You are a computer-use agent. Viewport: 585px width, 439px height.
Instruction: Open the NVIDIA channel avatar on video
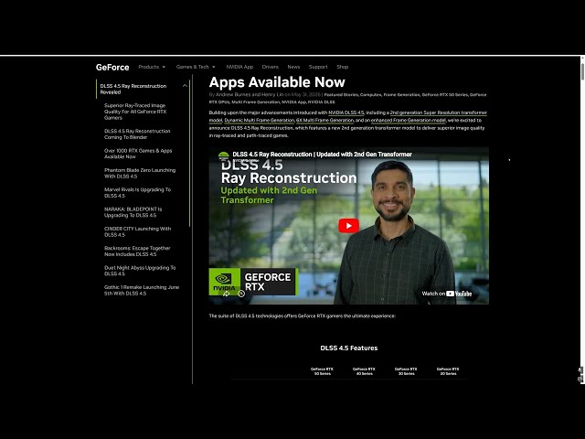(x=223, y=155)
